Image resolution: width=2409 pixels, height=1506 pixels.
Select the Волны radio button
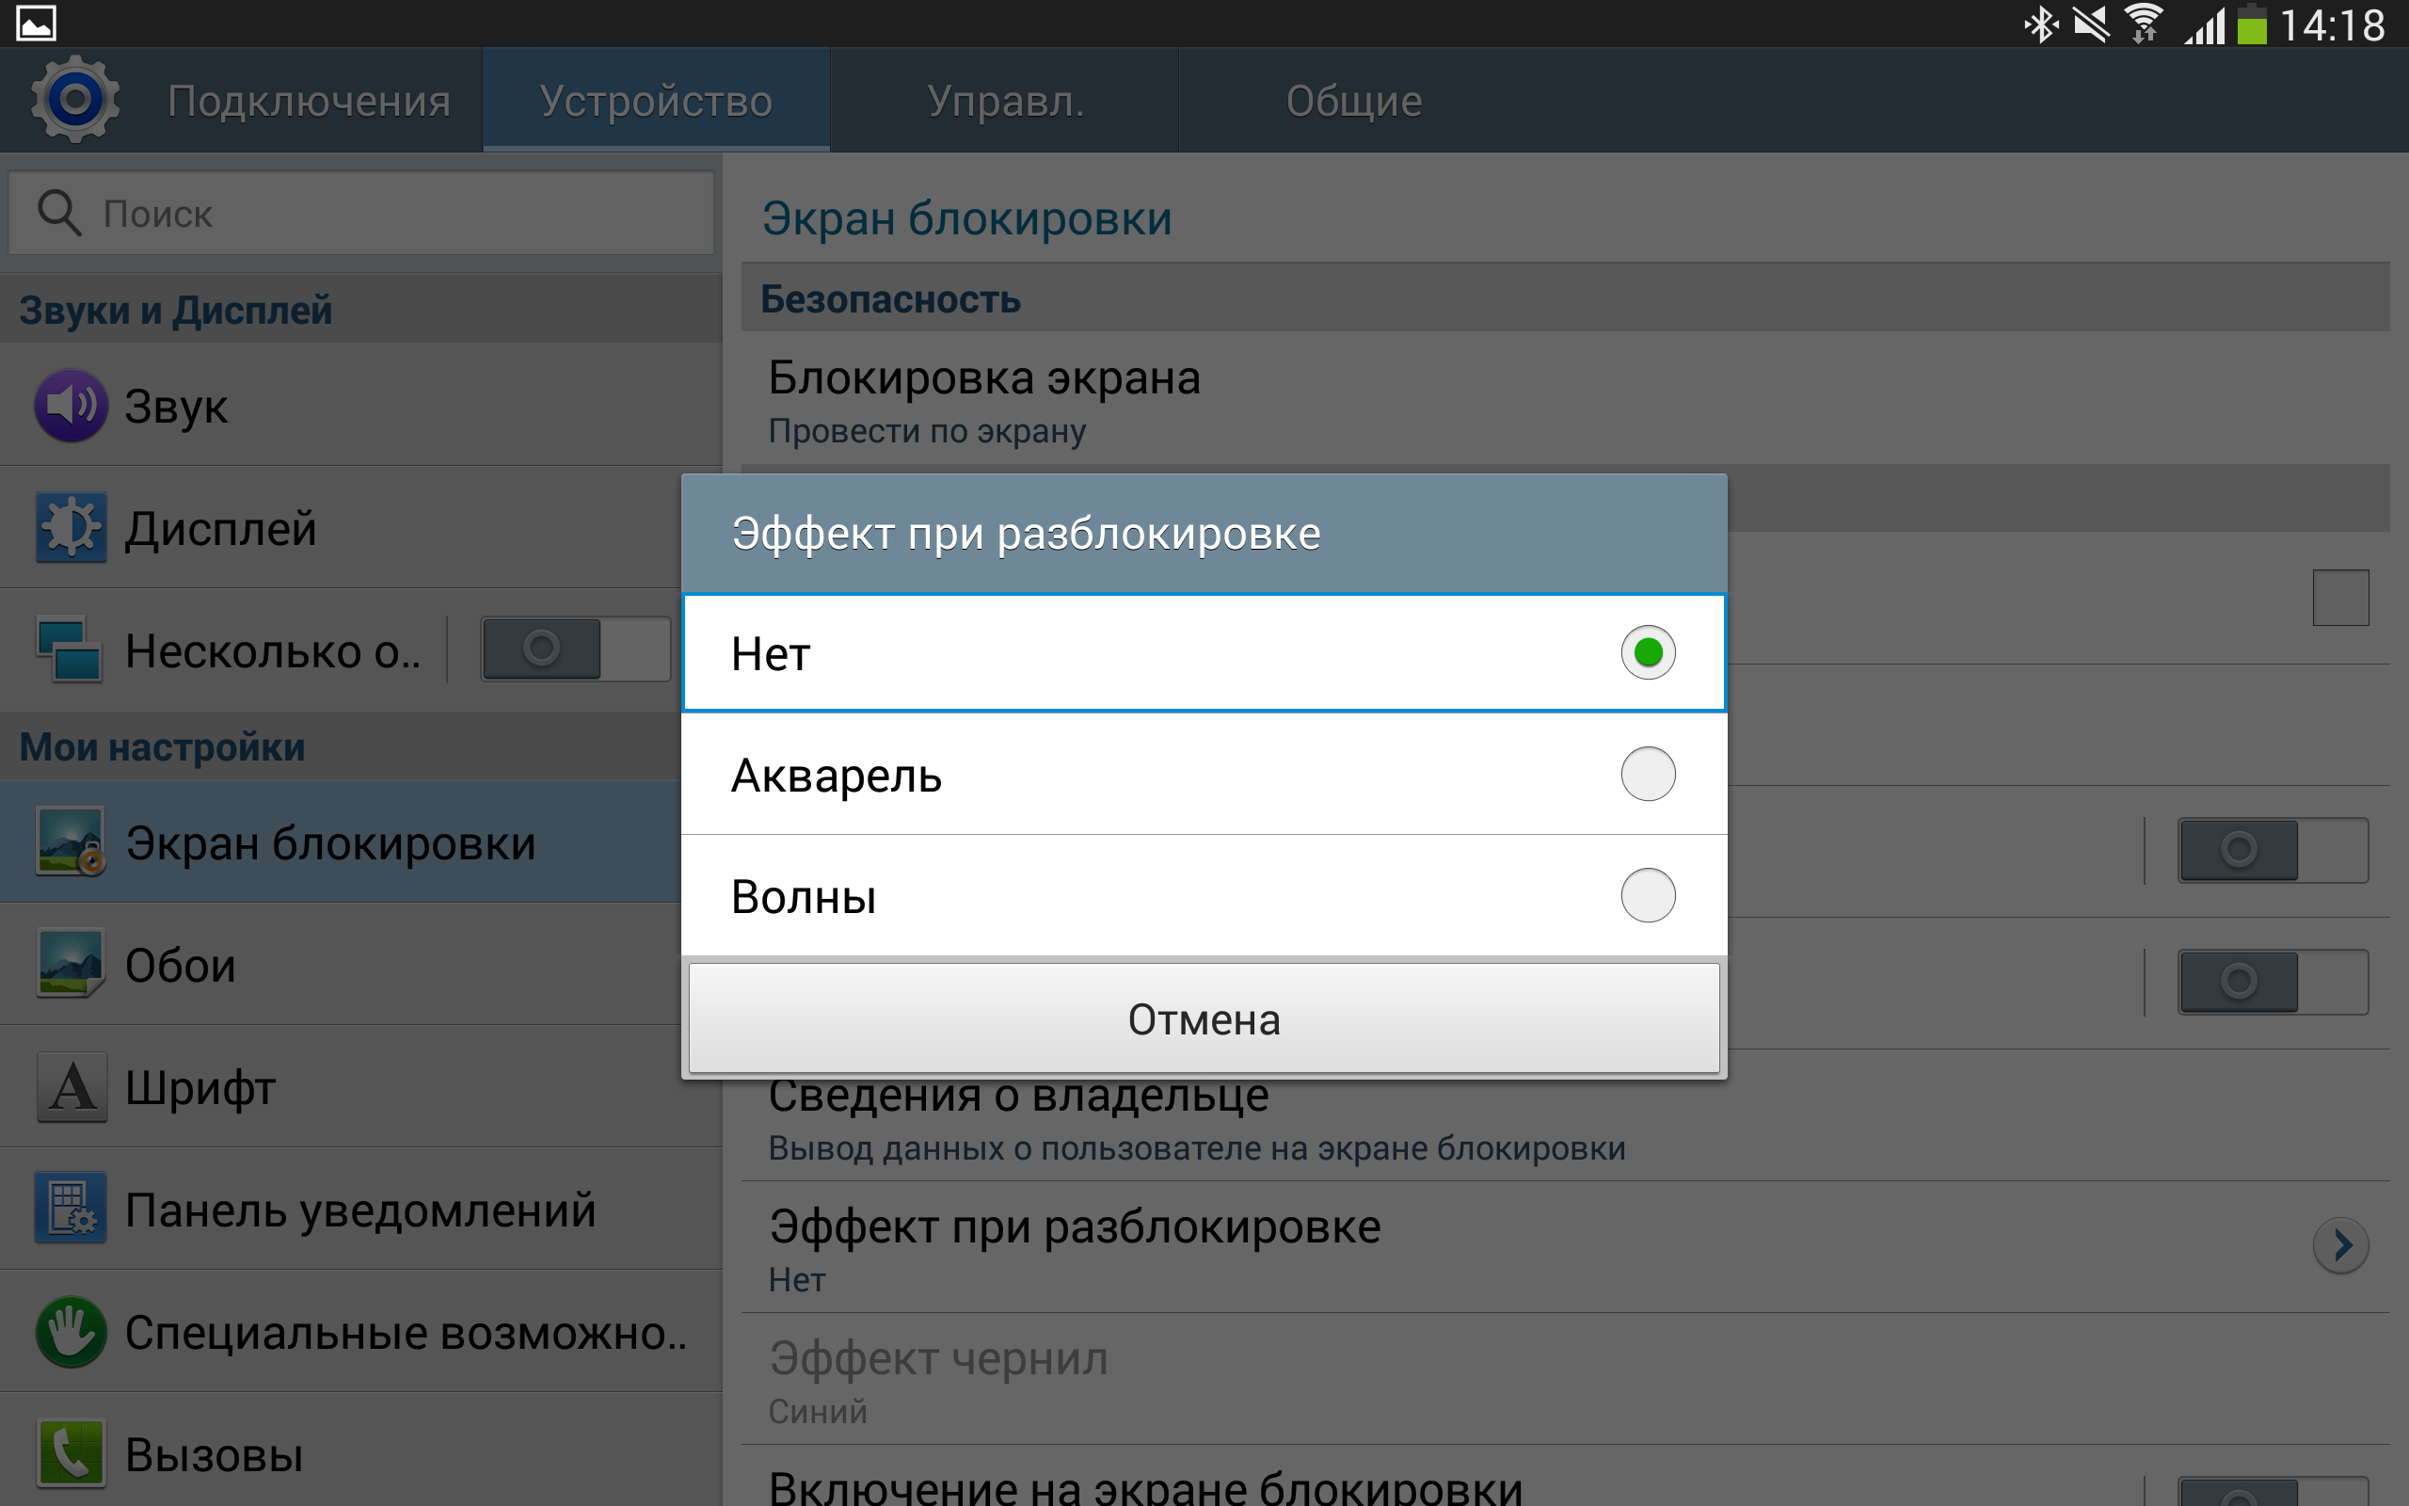[x=1648, y=895]
